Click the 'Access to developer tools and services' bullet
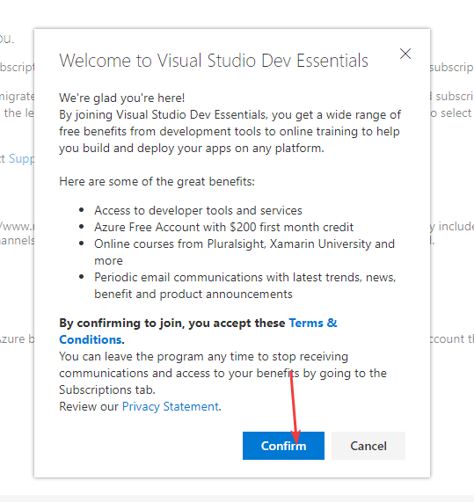Screen dimensions: 474x502 pyautogui.click(x=198, y=210)
